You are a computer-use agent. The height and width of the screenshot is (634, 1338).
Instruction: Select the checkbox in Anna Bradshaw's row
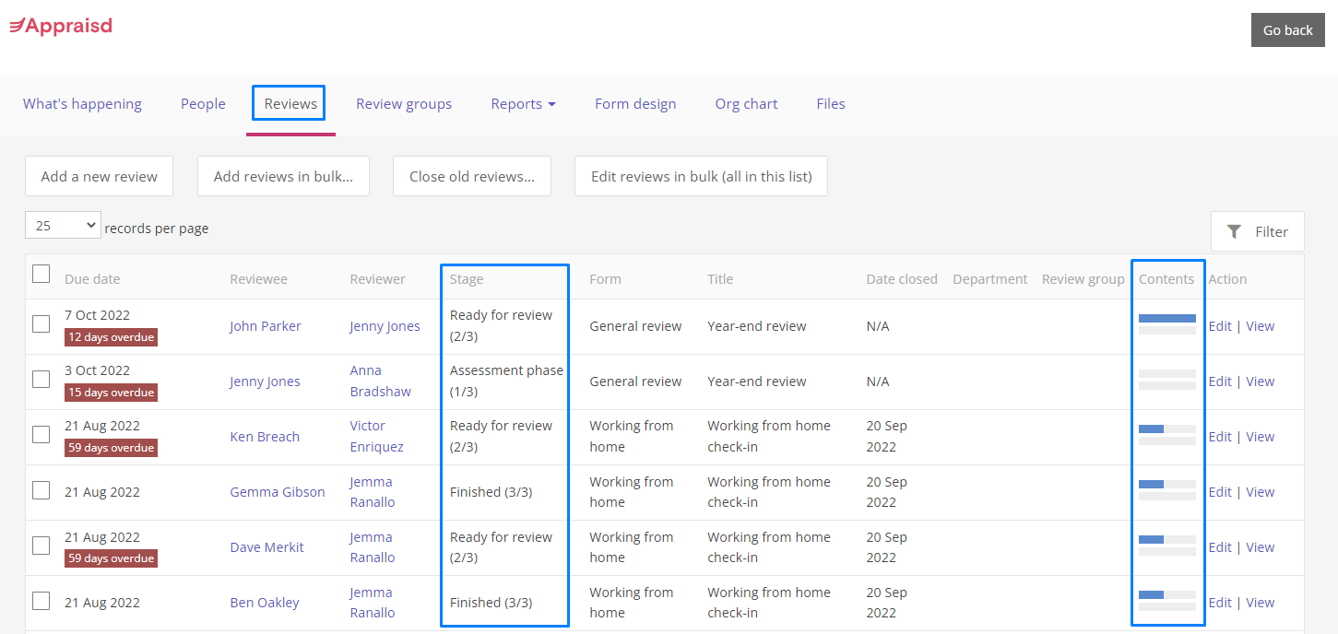point(41,379)
